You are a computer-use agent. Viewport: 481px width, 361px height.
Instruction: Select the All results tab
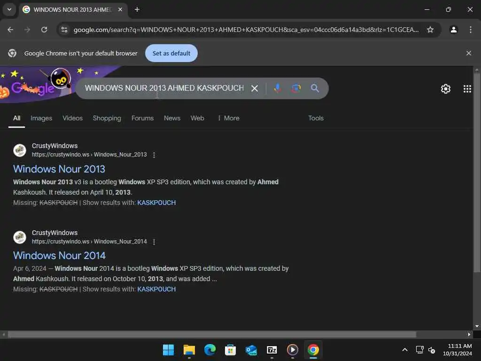[16, 118]
